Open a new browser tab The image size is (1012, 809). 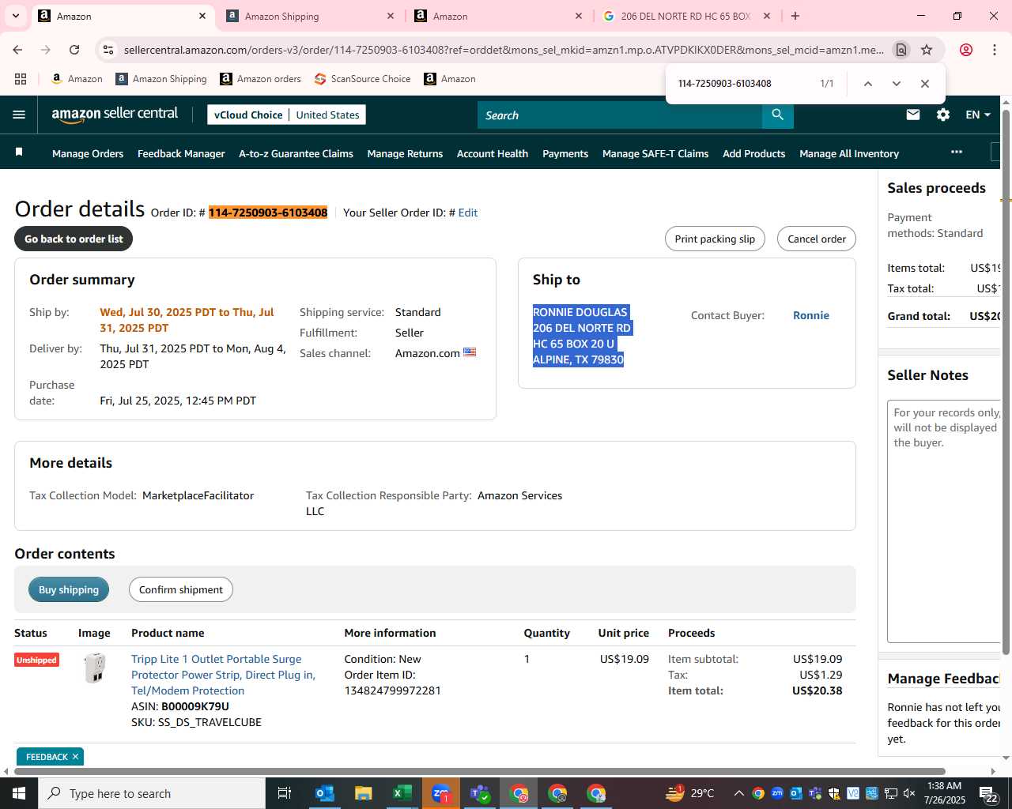795,16
